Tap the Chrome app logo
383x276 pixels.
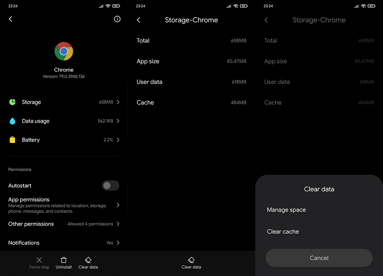click(x=64, y=51)
